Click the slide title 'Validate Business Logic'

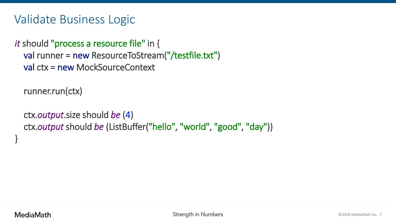tap(75, 20)
